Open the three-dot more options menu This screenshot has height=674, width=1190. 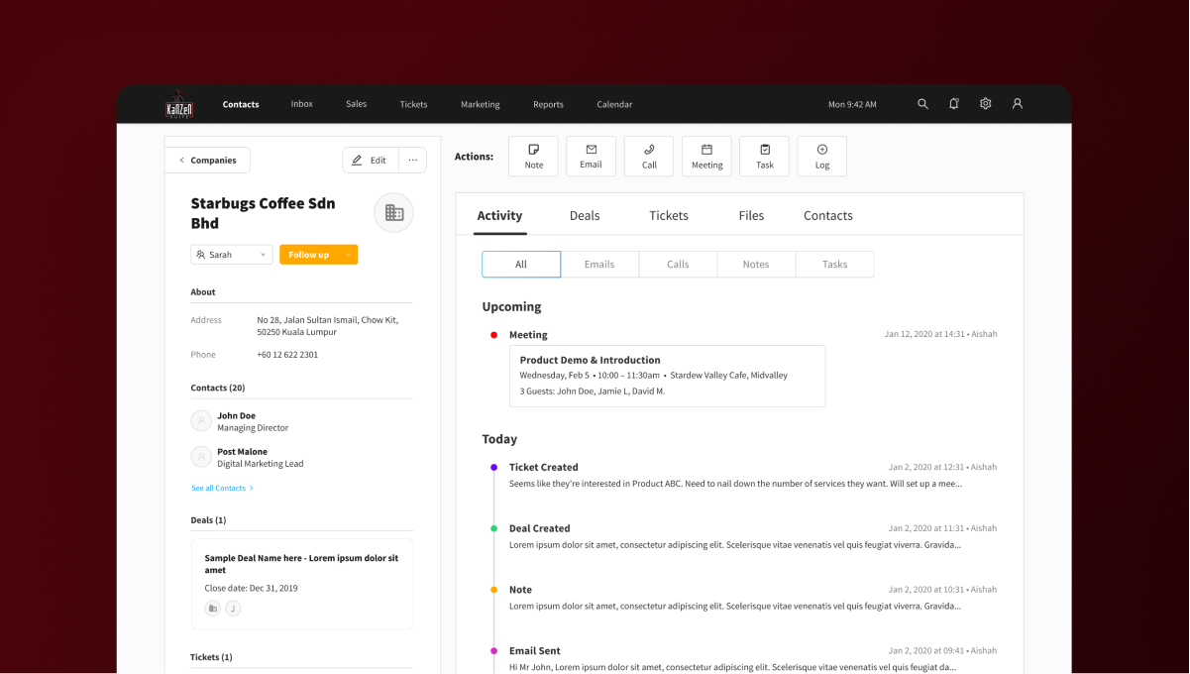point(413,161)
